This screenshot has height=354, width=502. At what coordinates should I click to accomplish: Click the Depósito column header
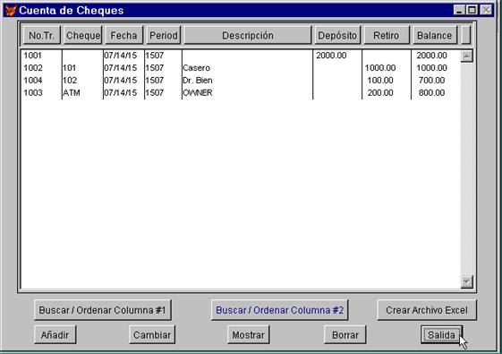[x=337, y=35]
